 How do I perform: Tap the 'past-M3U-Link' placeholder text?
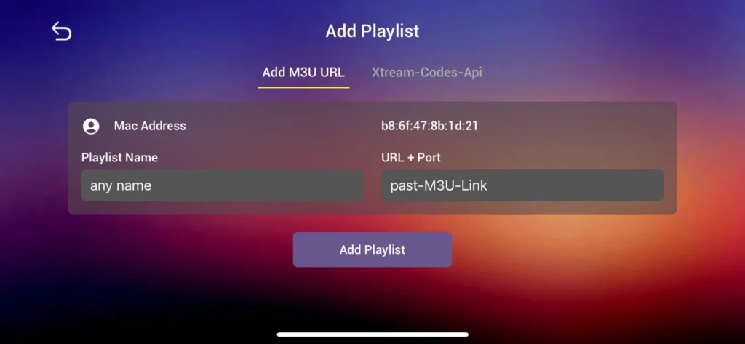point(439,185)
